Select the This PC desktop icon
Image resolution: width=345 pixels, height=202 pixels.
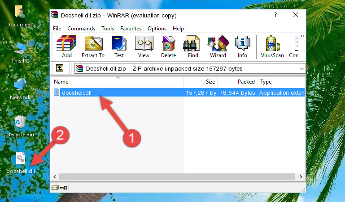click(x=21, y=53)
